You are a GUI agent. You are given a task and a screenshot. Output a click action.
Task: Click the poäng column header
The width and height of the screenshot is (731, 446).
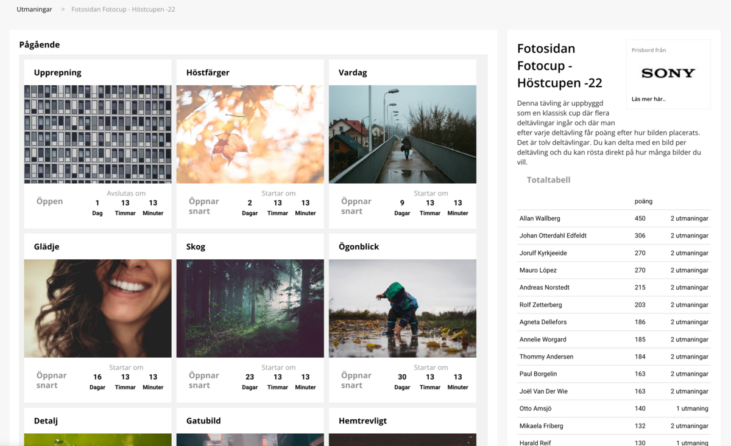pos(643,201)
